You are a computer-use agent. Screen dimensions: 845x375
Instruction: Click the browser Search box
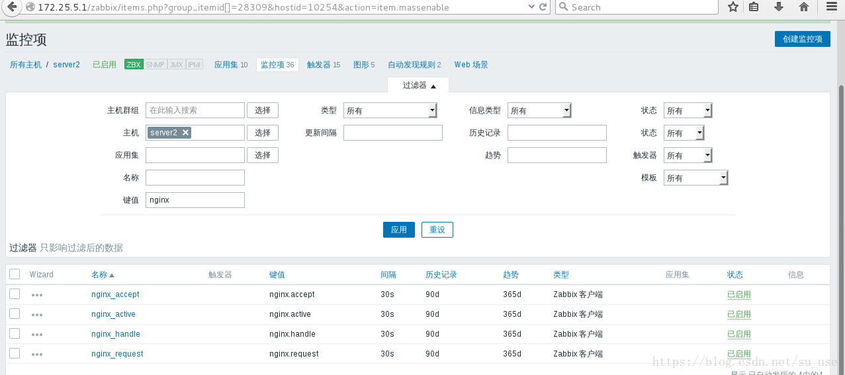point(637,7)
